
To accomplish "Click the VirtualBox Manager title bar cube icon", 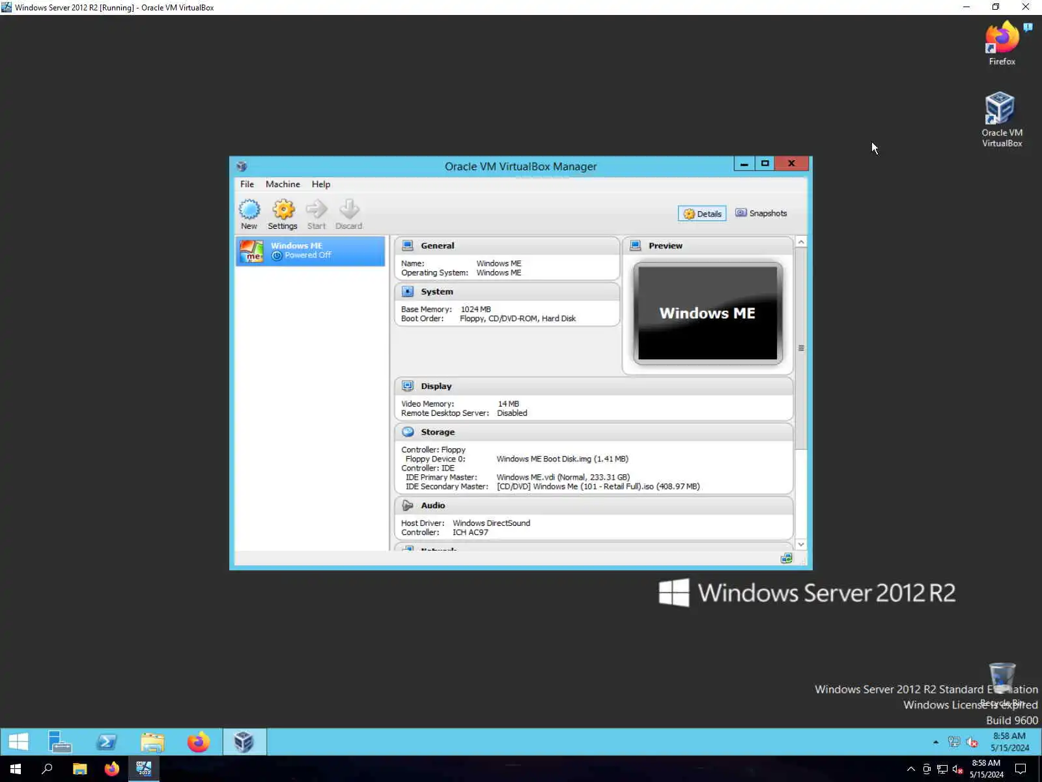I will point(242,166).
